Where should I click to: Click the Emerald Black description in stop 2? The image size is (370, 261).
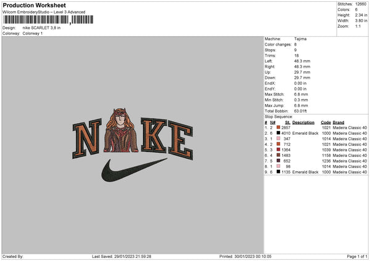305,134
